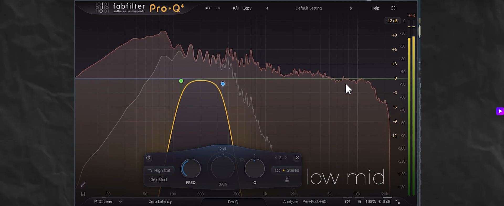Select the previous band with the left chevron
This screenshot has height=206, width=504.
tap(276, 158)
